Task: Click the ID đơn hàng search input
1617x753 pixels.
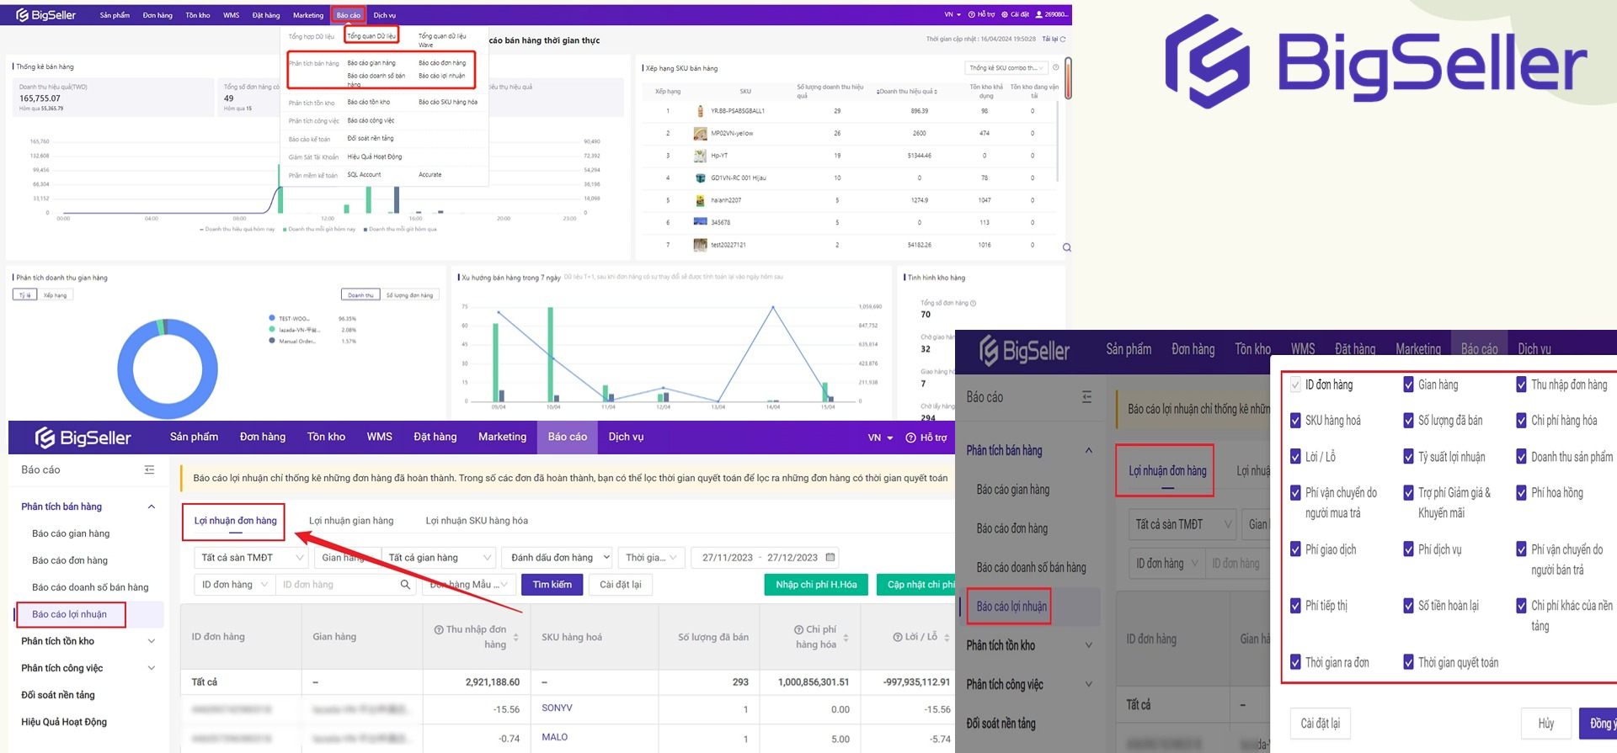Action: pyautogui.click(x=337, y=585)
